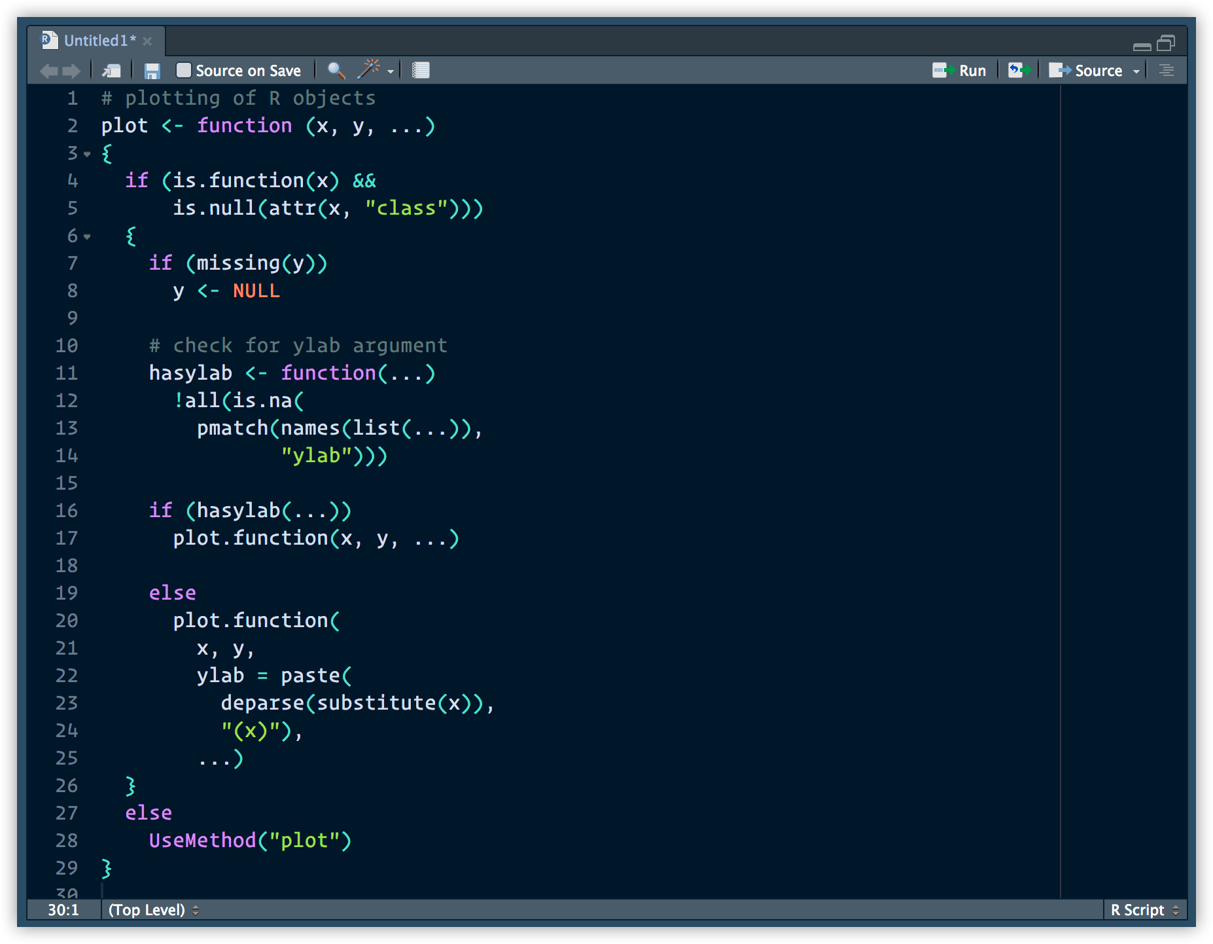Screen dimensions: 1213x944
Task: Toggle Source on Save checkbox
Action: point(184,70)
